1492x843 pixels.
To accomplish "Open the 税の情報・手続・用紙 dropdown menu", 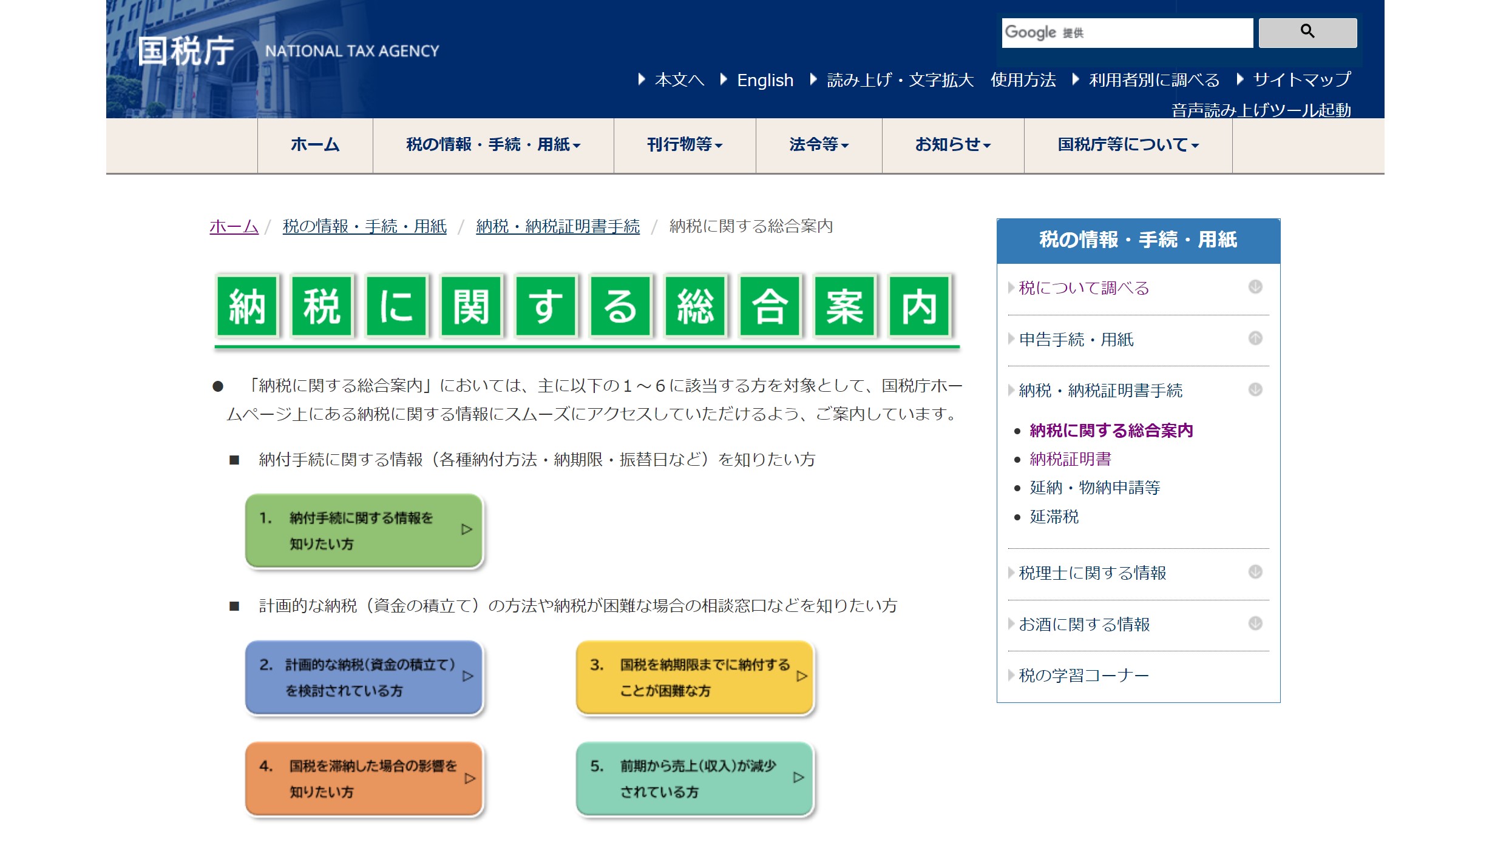I will tap(493, 145).
